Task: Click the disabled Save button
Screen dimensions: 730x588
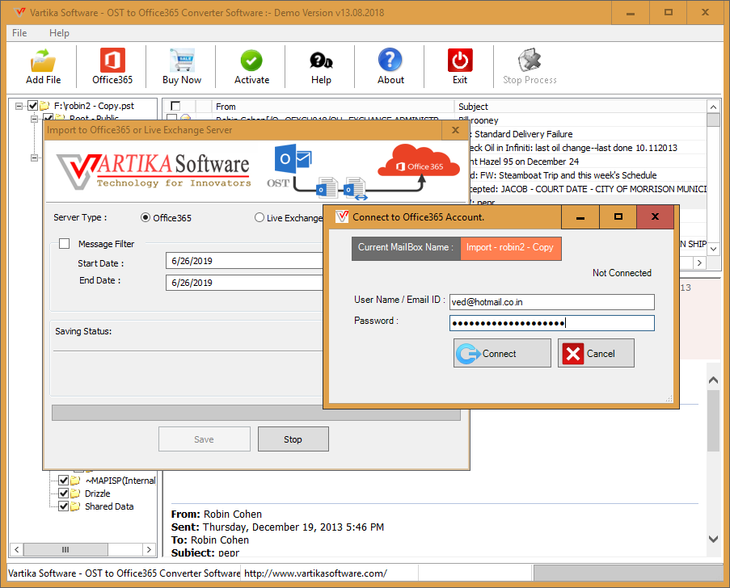Action: click(205, 439)
